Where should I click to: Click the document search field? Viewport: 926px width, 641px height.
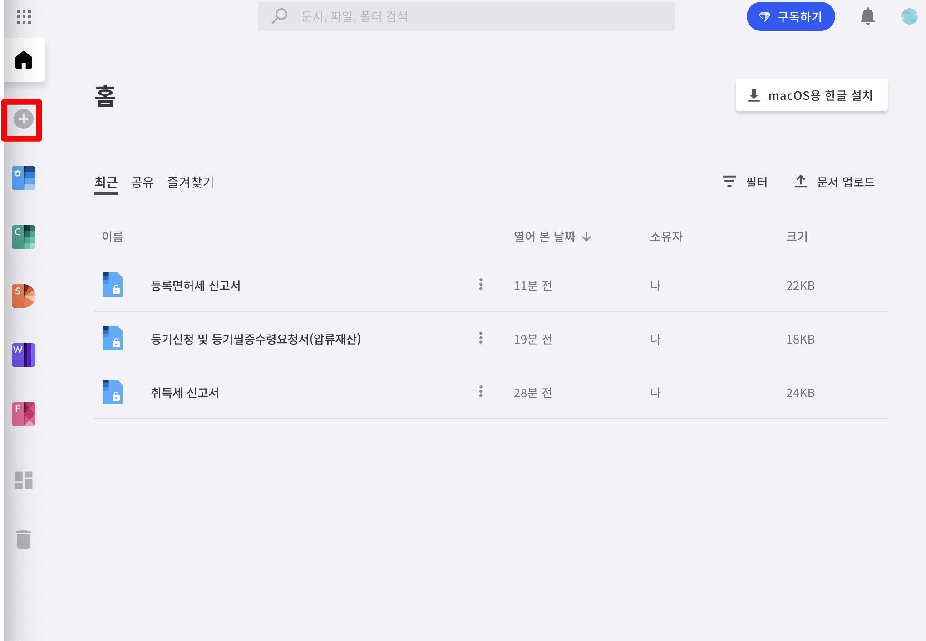(466, 17)
